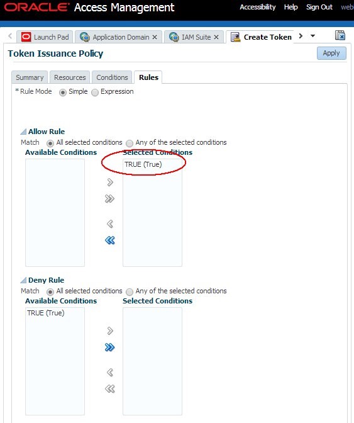Screen dimensions: 354x423
Task: Move all conditions to Deny Rule selected list
Action: point(109,347)
